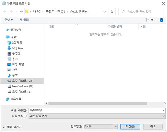
Task: Click the E: drive icon
Action: (9, 92)
